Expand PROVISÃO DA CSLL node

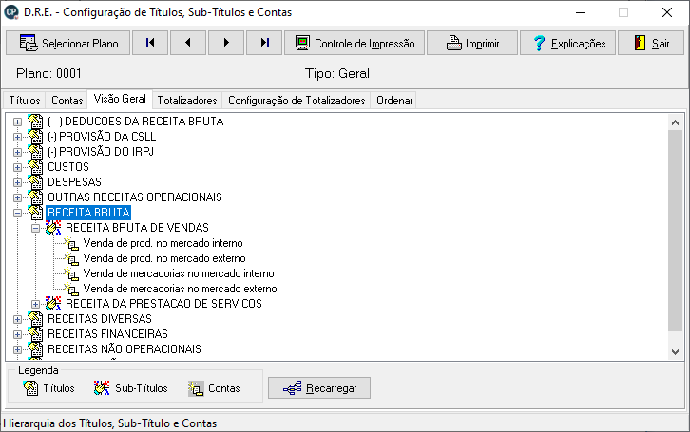[x=17, y=137]
